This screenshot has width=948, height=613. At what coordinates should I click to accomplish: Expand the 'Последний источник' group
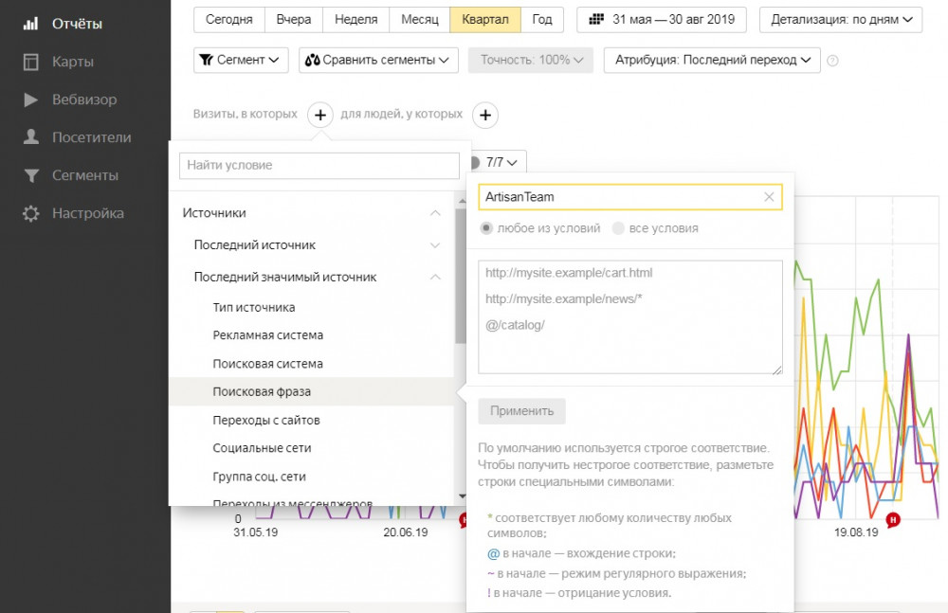(435, 245)
